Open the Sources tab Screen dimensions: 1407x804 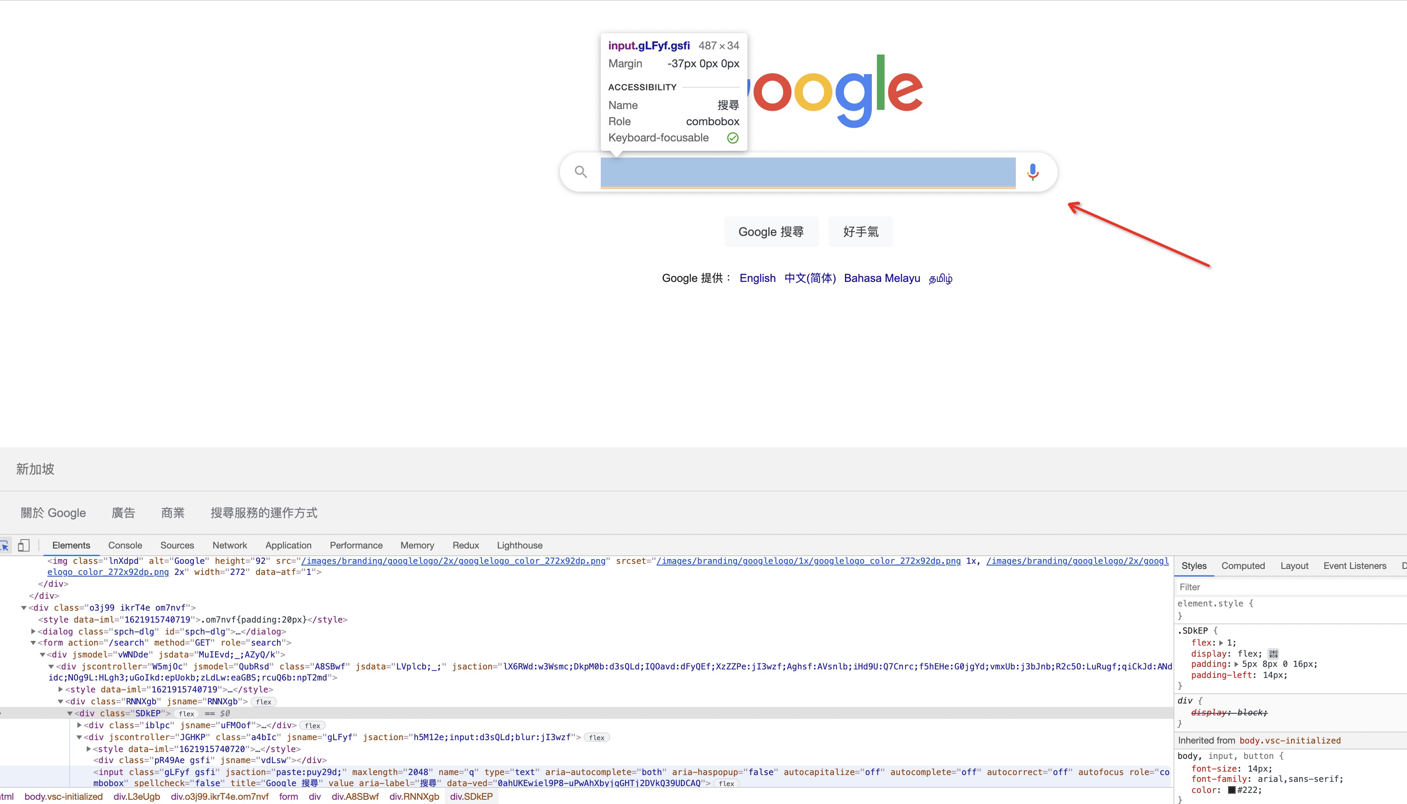(177, 546)
